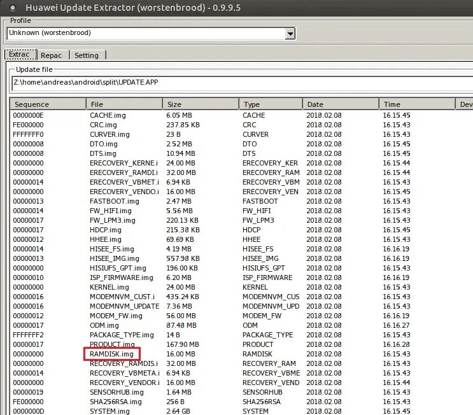Sort by the Date column header
The image size is (473, 415).
point(341,104)
